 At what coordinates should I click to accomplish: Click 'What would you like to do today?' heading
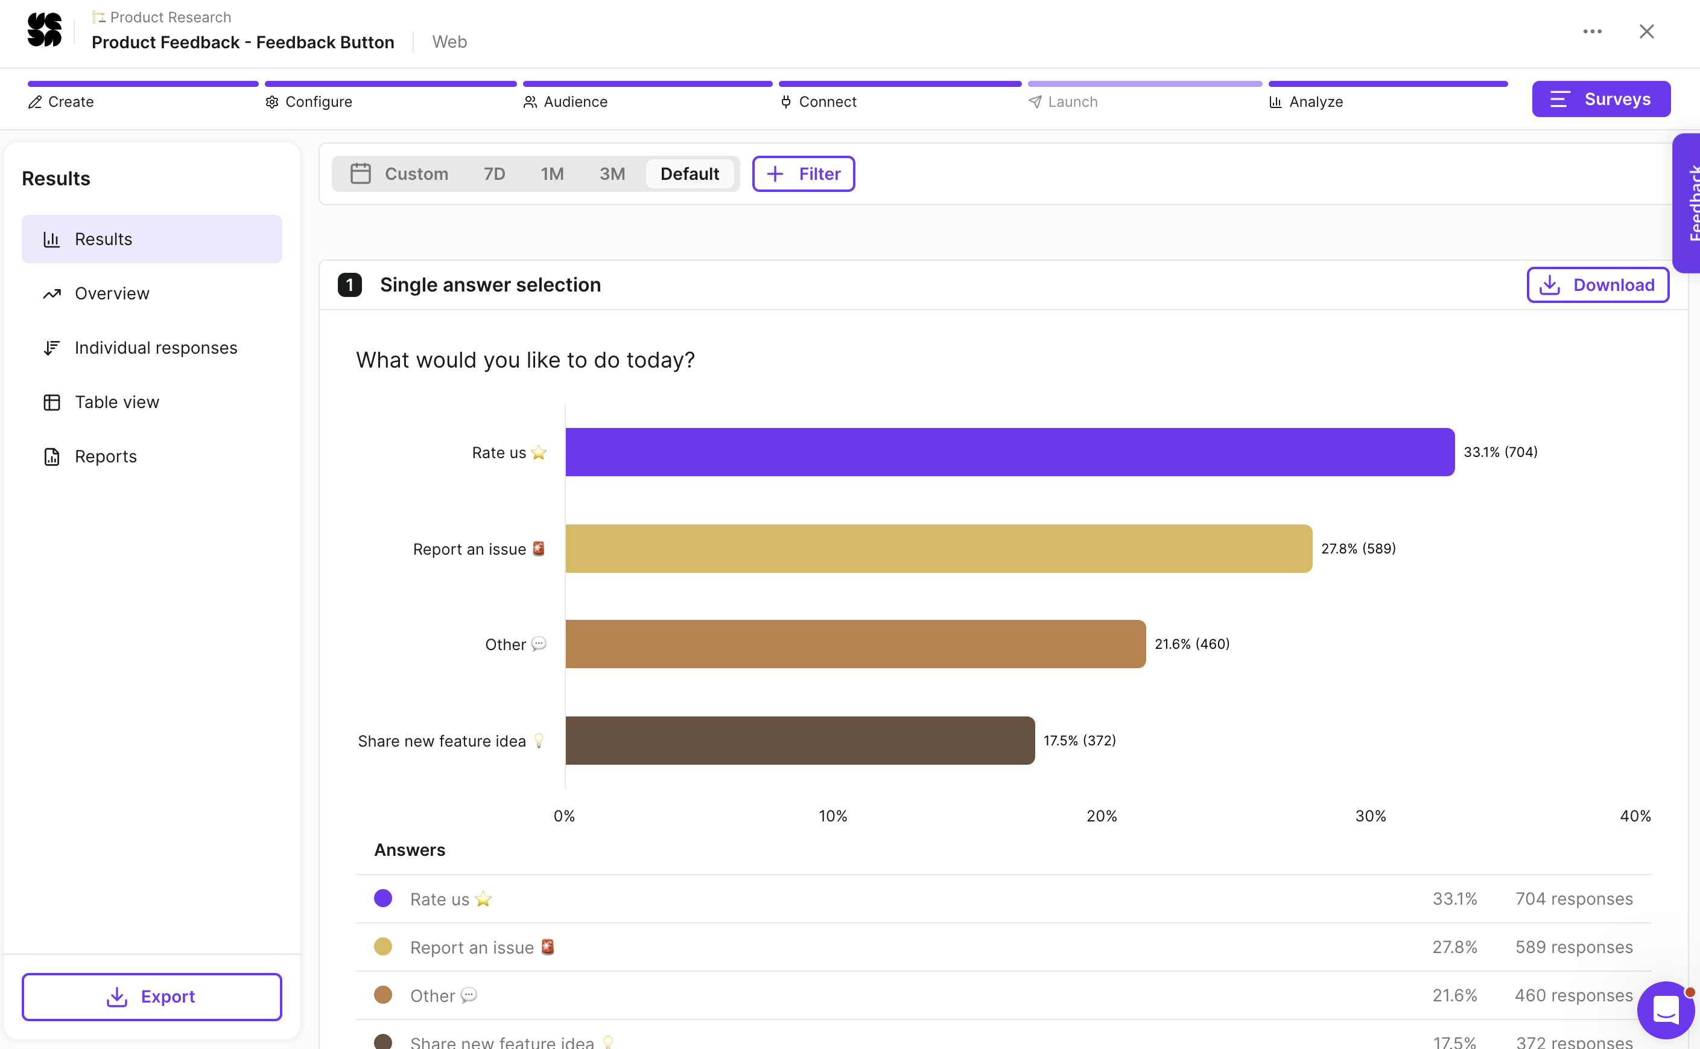(525, 360)
